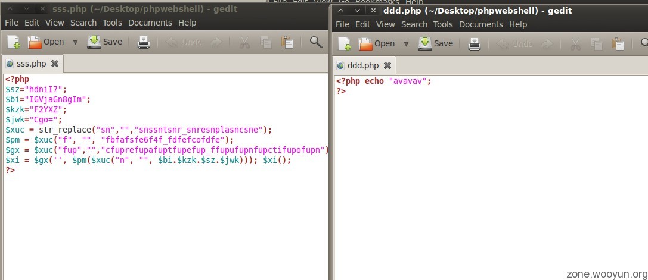Image resolution: width=648 pixels, height=280 pixels.
Task: Select the ddd.php document tab
Action: point(362,65)
